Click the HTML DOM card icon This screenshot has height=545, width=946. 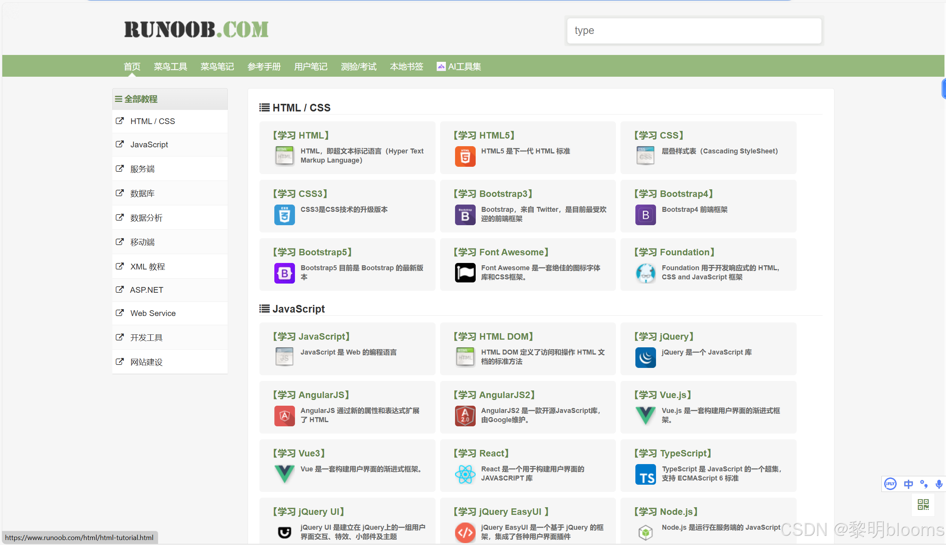pos(465,357)
